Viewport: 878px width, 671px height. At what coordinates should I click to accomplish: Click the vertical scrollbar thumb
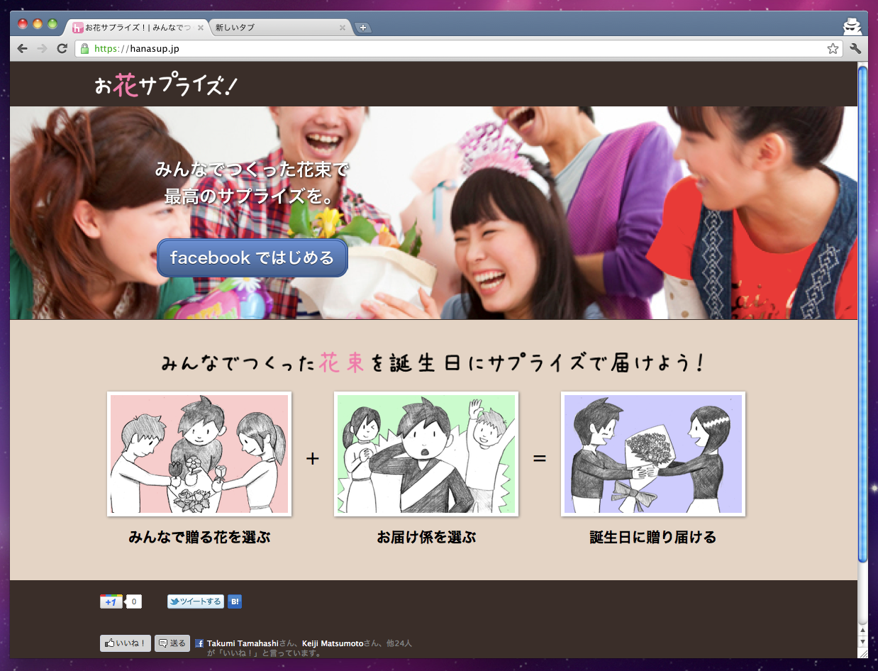[862, 313]
